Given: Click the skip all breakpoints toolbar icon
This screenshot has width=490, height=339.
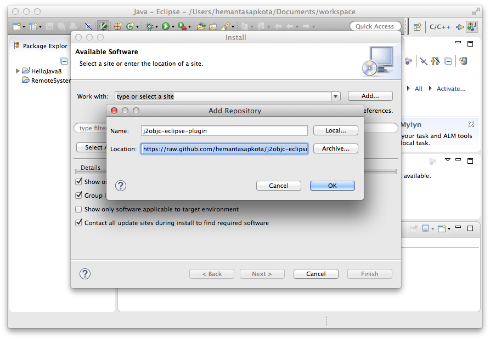Looking at the screenshot, I should click(x=88, y=26).
